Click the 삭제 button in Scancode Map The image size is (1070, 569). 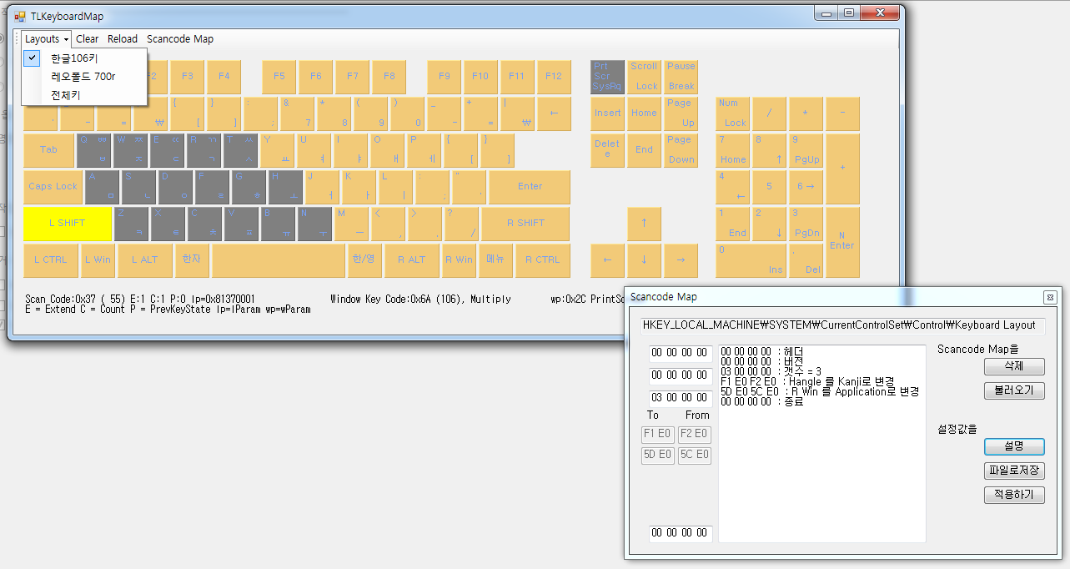(1014, 367)
